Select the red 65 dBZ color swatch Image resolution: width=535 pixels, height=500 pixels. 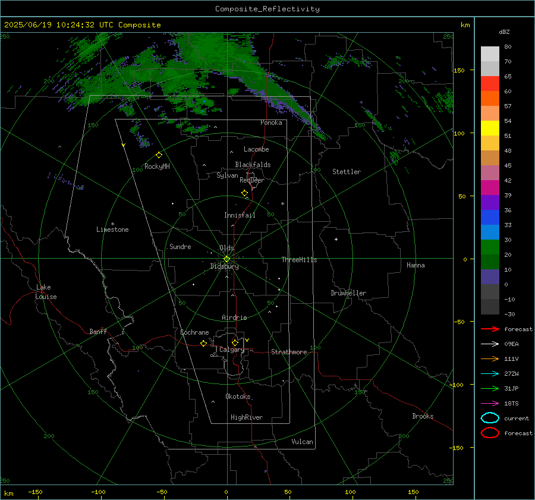coord(490,83)
